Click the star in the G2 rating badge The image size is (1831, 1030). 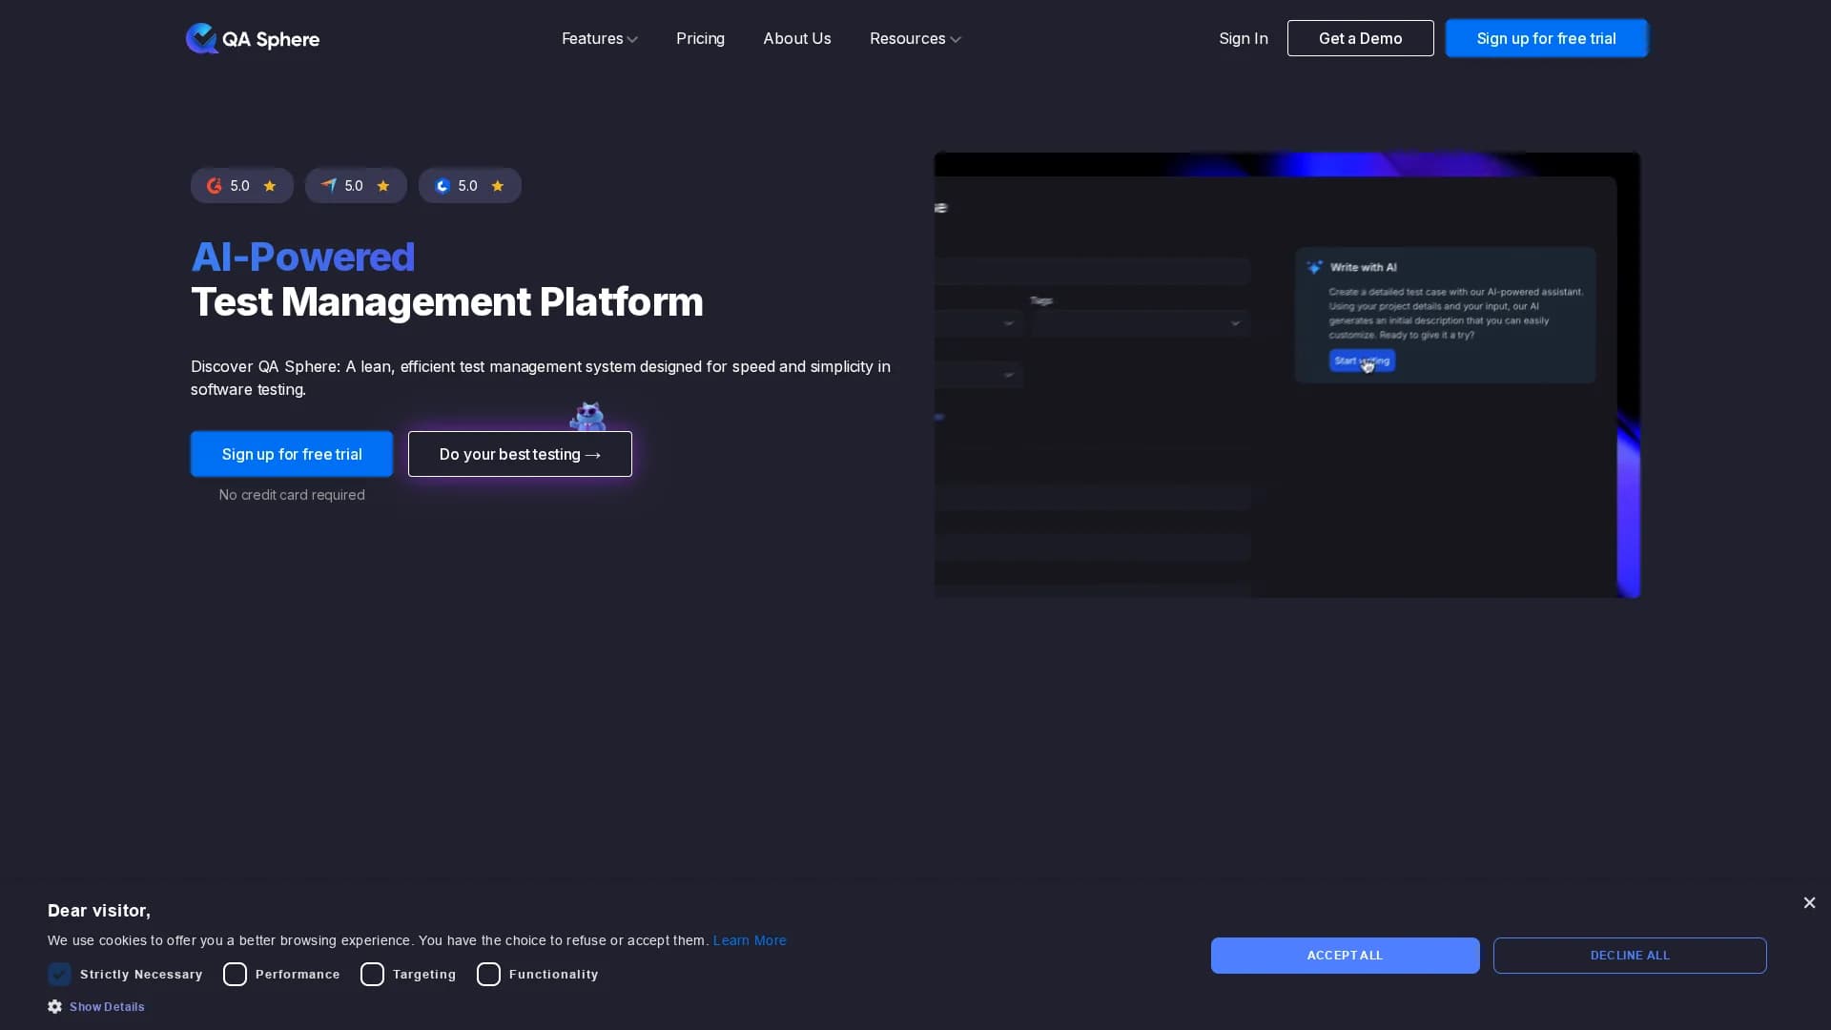click(270, 186)
